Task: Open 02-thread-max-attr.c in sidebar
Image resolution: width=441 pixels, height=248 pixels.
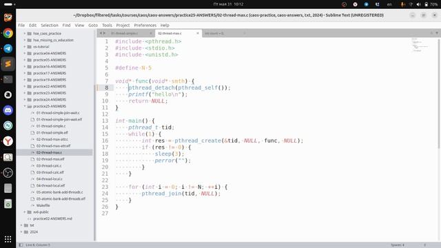Action: point(52,139)
